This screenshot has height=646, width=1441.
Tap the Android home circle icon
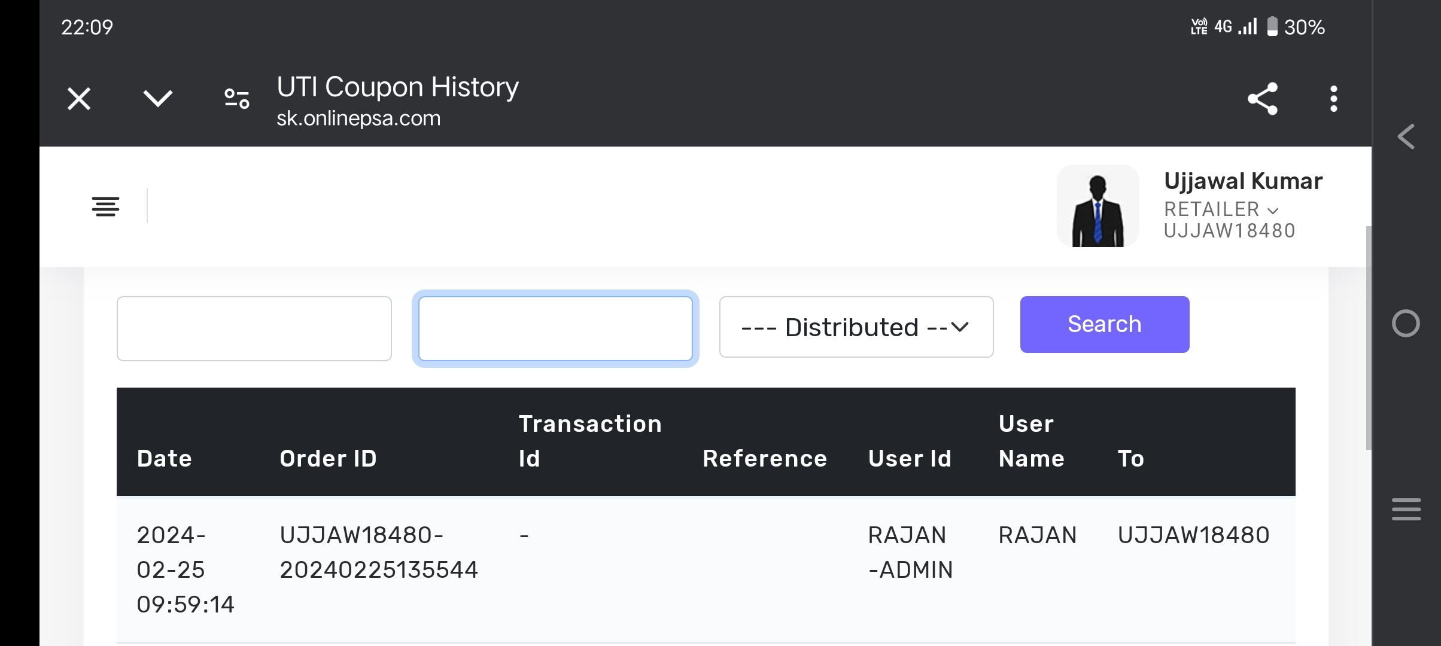pos(1406,324)
